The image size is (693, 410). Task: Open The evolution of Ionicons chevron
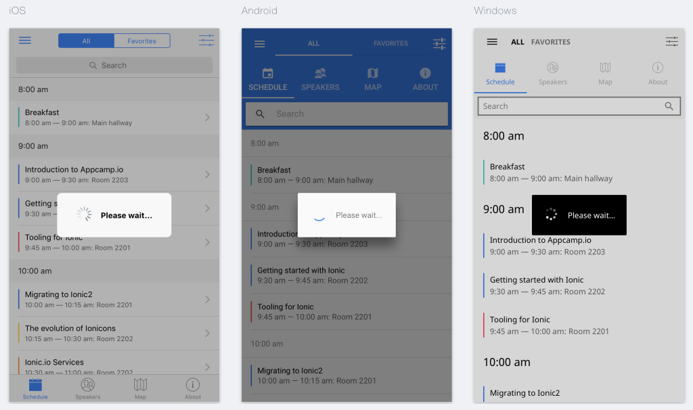pyautogui.click(x=207, y=333)
